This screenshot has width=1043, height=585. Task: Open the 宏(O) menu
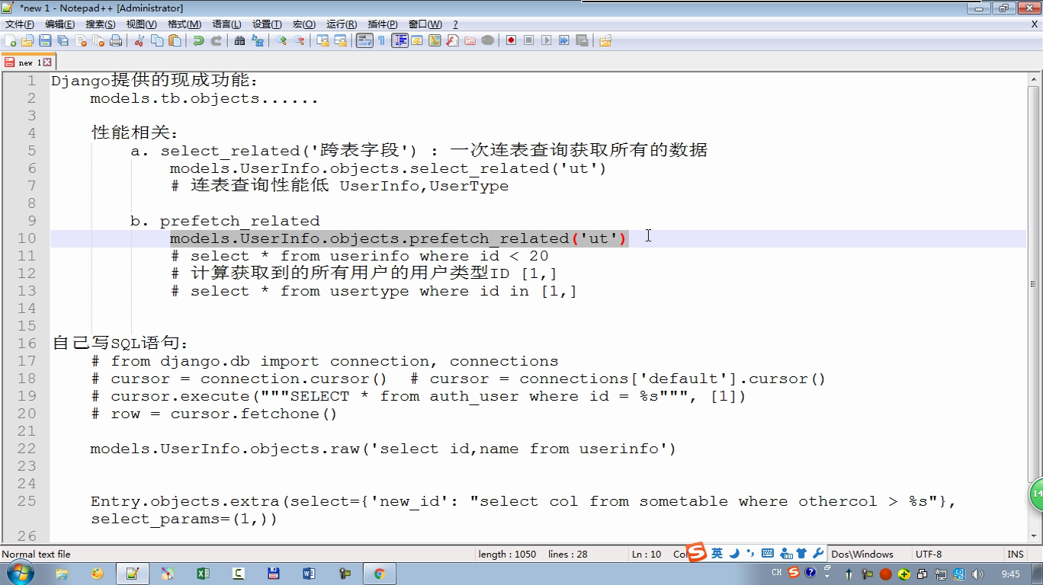tap(303, 24)
